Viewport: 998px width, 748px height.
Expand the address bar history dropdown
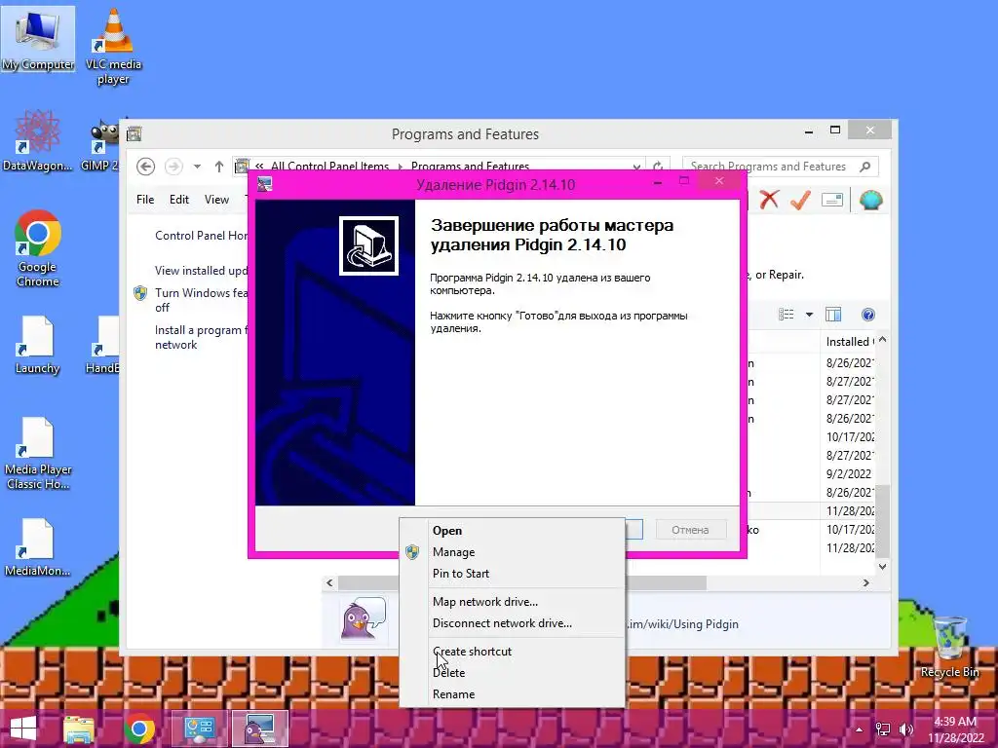pyautogui.click(x=636, y=167)
